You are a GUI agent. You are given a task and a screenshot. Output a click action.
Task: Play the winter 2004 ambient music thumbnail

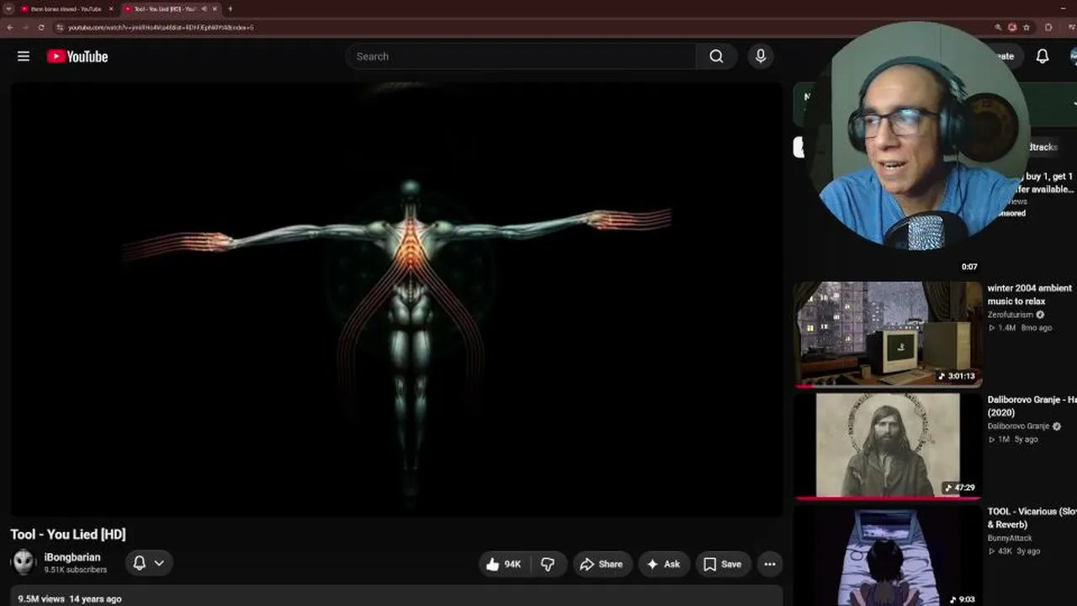(x=888, y=334)
